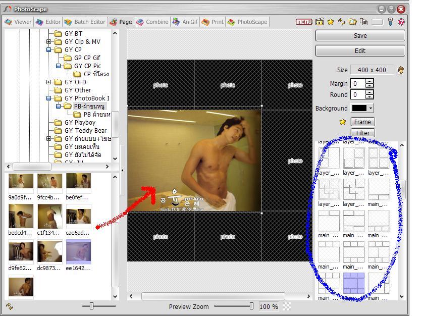This screenshot has width=423, height=316.
Task: Select the highlighted blue layout template thumbnail
Action: pos(354,283)
